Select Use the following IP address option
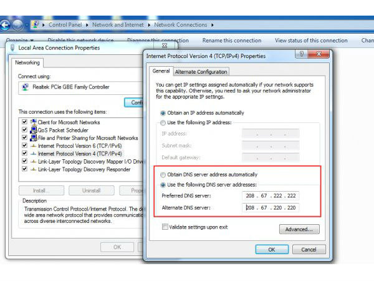 (164, 122)
